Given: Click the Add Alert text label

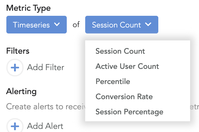Looking at the screenshot, I should [45, 126].
